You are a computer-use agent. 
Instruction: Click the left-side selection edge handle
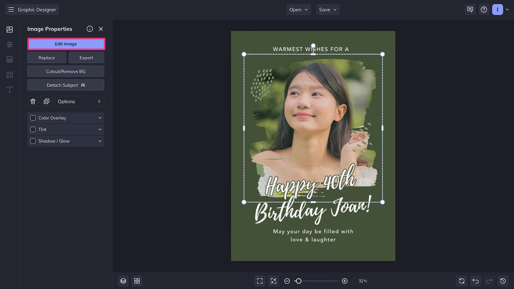pyautogui.click(x=244, y=128)
